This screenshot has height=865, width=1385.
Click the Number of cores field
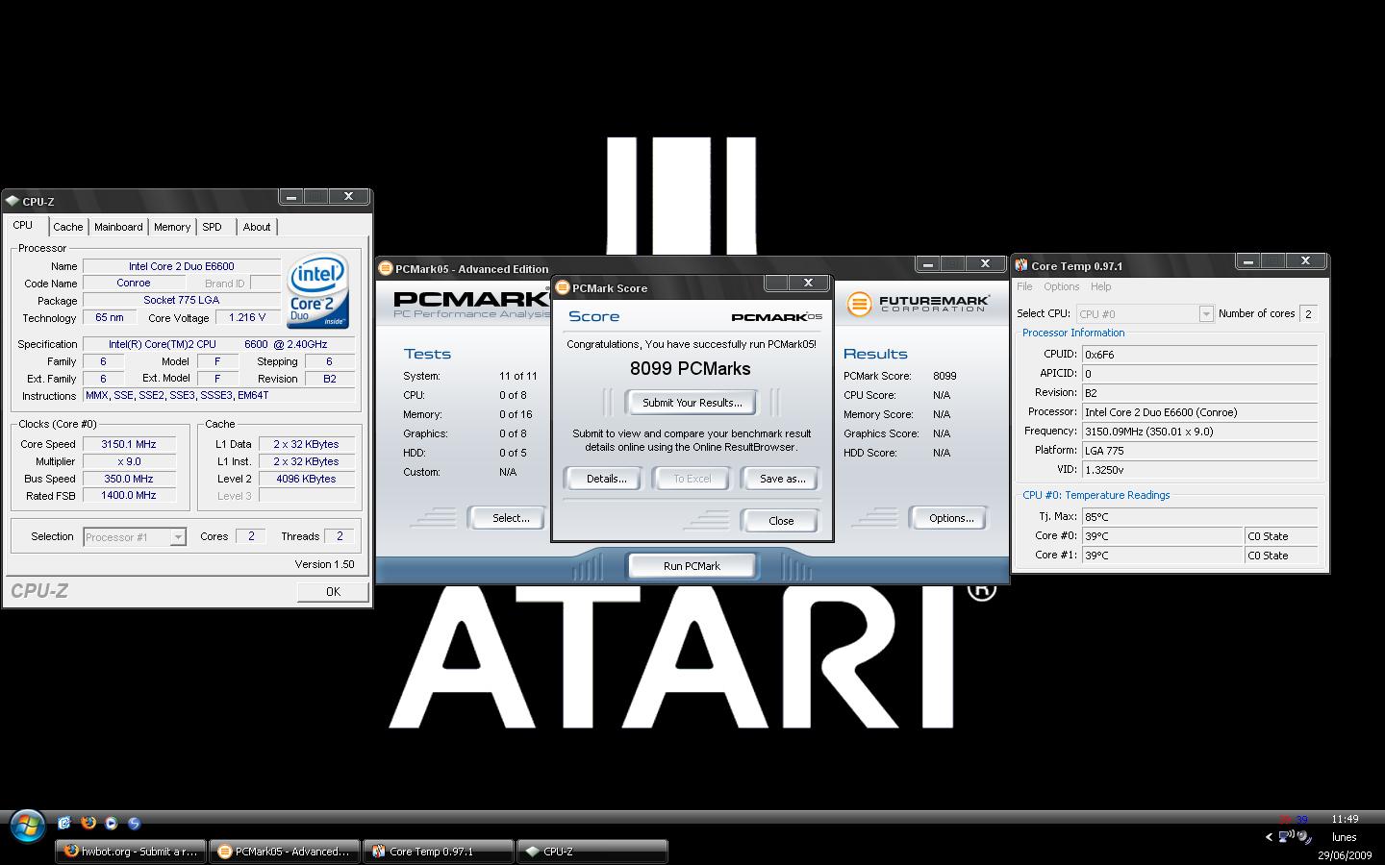[1308, 314]
